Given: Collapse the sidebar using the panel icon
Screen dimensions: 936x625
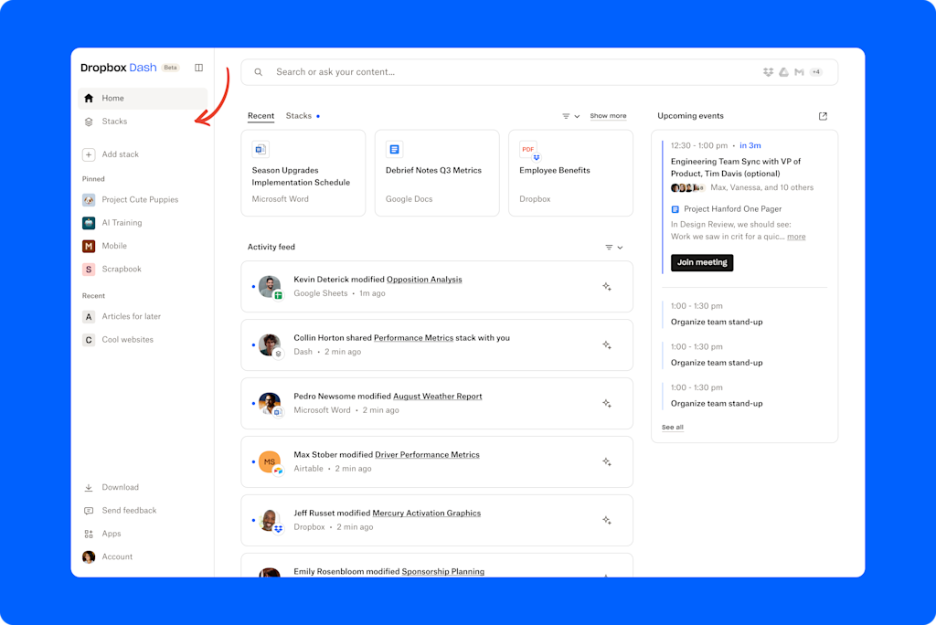Looking at the screenshot, I should click(x=199, y=67).
